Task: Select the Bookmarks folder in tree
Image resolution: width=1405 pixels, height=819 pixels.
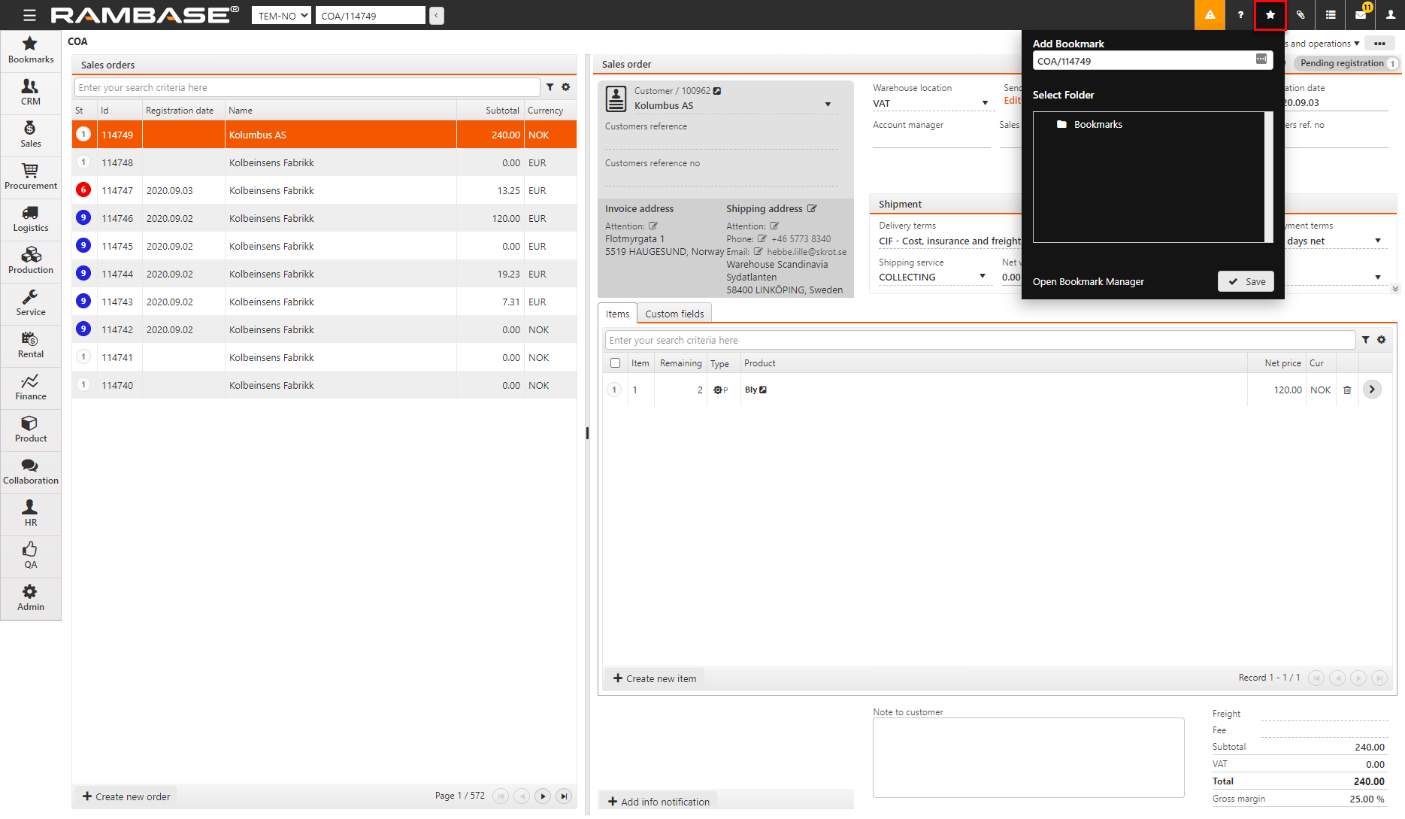Action: click(1098, 125)
